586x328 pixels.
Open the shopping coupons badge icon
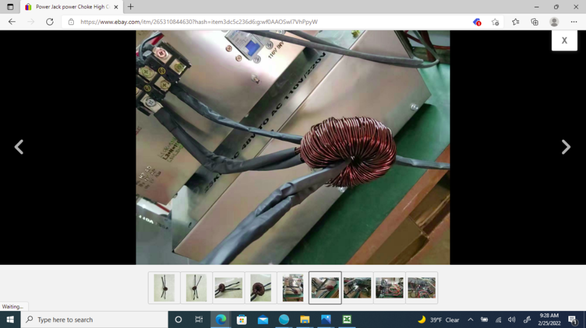pyautogui.click(x=477, y=22)
